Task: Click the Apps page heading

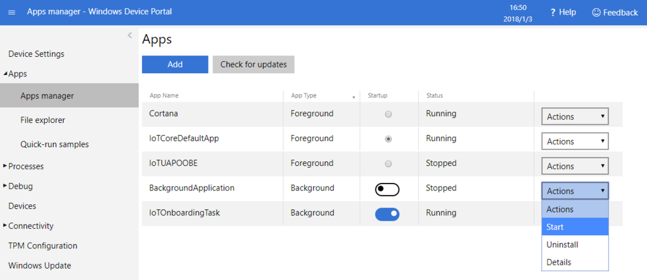Action: (157, 40)
